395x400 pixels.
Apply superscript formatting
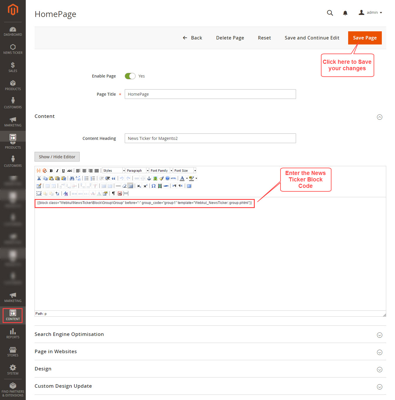[145, 186]
